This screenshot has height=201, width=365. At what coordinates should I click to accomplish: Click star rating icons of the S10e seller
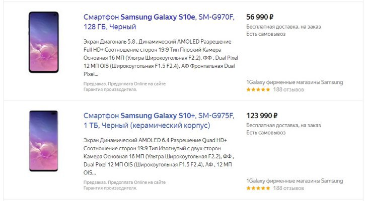point(258,89)
